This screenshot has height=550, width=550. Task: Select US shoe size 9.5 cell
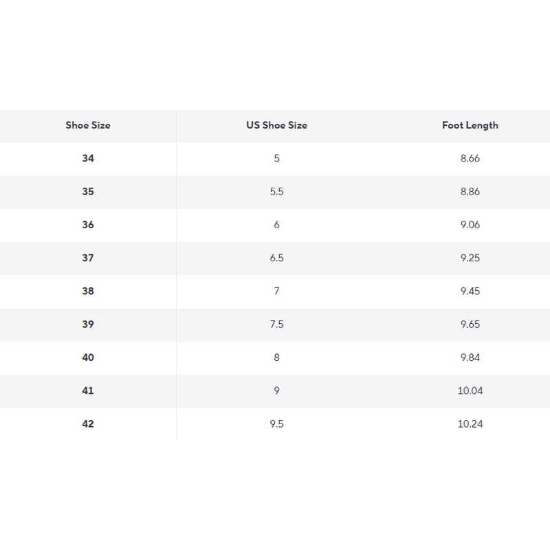(276, 423)
